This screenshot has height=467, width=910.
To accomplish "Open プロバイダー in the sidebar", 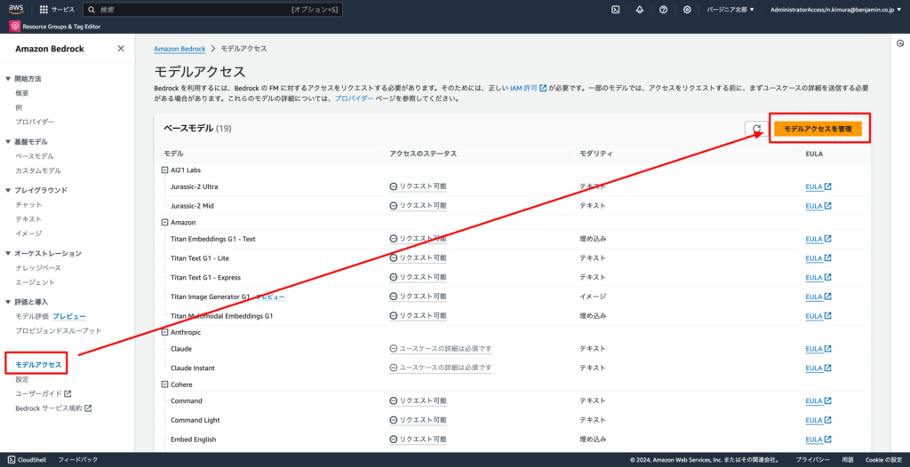I will pos(35,122).
